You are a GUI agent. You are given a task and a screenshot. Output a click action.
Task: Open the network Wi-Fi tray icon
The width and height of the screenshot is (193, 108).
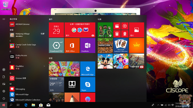tap(166, 105)
